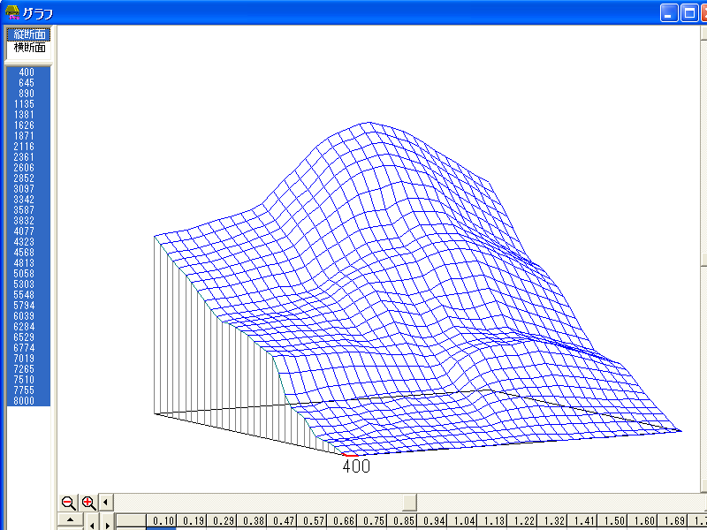Image resolution: width=707 pixels, height=530 pixels.
Task: Click the zoom out magnifier icon
Action: pyautogui.click(x=69, y=502)
